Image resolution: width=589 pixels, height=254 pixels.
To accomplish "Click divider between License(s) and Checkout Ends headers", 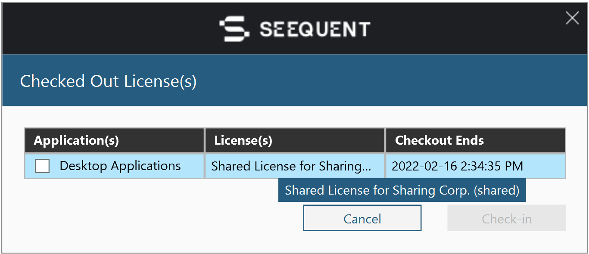I will point(385,140).
